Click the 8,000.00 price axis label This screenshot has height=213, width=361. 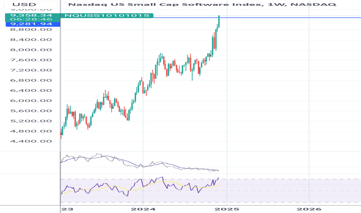[x=31, y=50]
